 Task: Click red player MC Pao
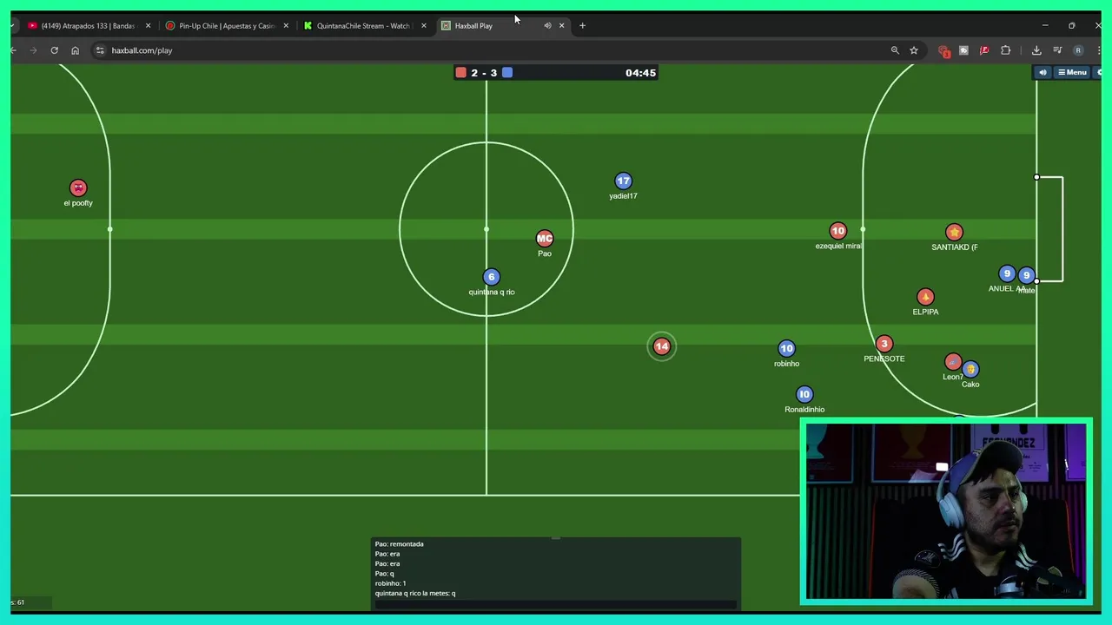point(545,238)
